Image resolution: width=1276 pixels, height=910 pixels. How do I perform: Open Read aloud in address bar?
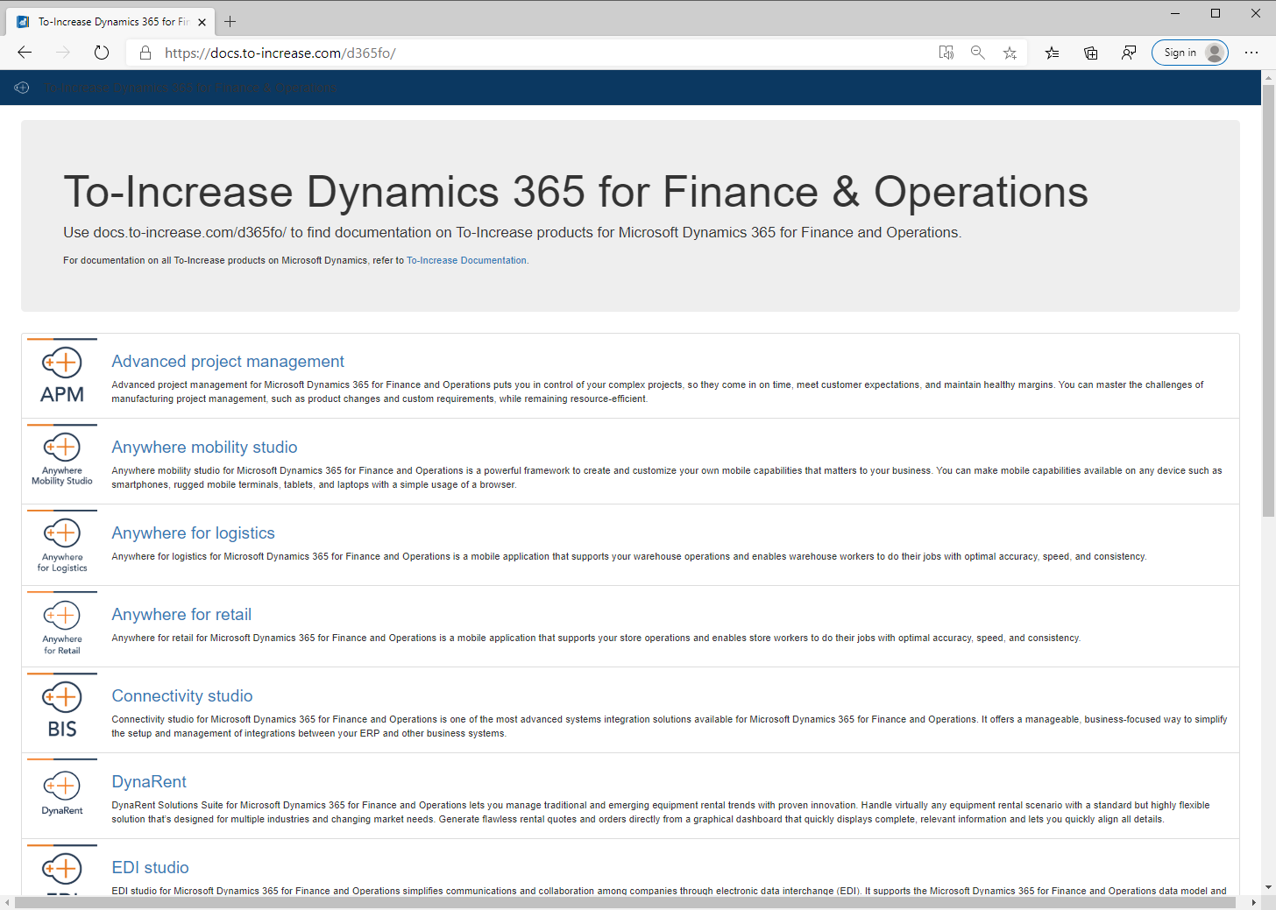(946, 53)
